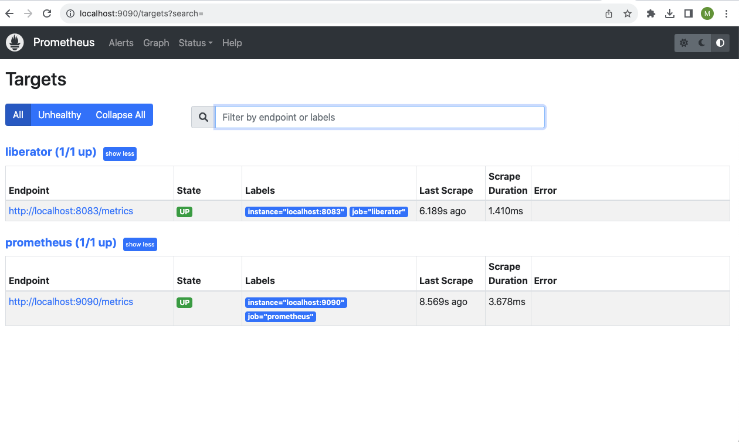Image resolution: width=739 pixels, height=442 pixels.
Task: Switch to dark theme with moon icon
Action: tap(702, 43)
